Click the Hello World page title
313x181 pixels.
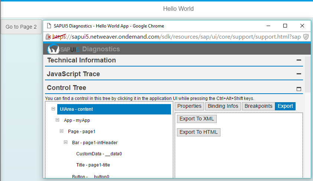pyautogui.click(x=178, y=9)
